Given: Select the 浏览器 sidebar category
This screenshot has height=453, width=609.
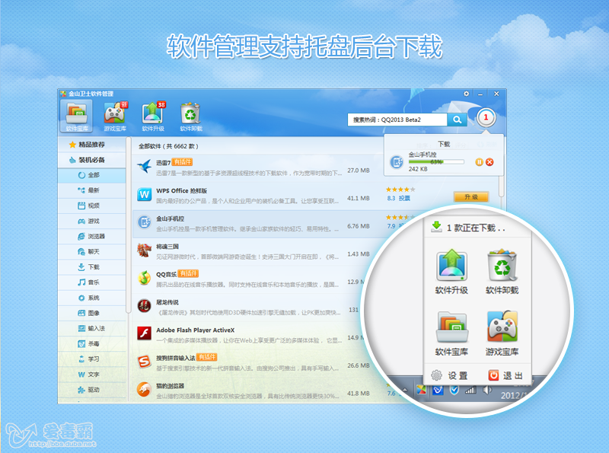Looking at the screenshot, I should click(x=91, y=236).
